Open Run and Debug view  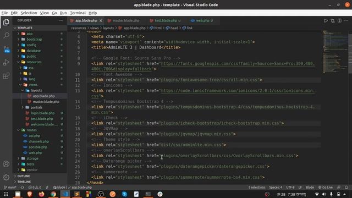click(x=6, y=62)
